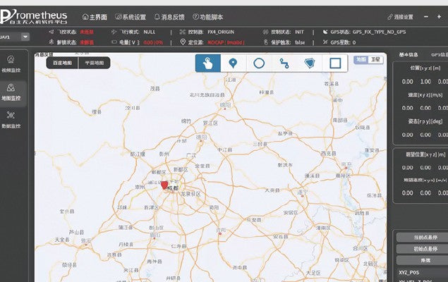Click the NULL flight mode value
Screen dimensions: 448x282
coord(149,32)
